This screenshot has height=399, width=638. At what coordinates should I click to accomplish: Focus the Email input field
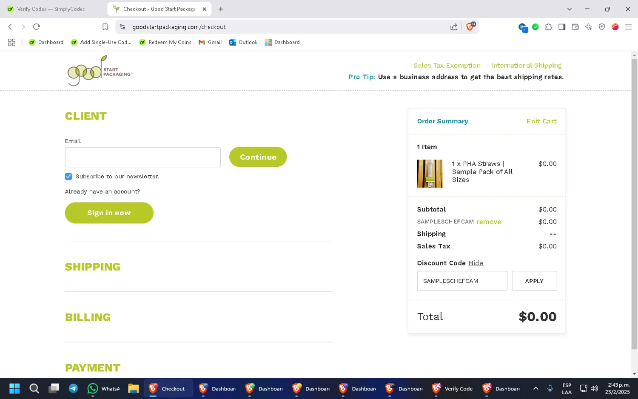(143, 157)
